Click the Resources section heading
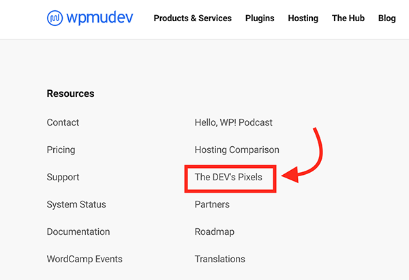409x280 pixels. 70,94
